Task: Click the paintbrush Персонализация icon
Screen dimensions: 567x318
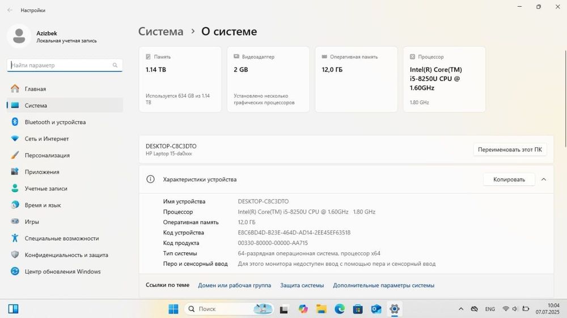Action: click(x=15, y=155)
